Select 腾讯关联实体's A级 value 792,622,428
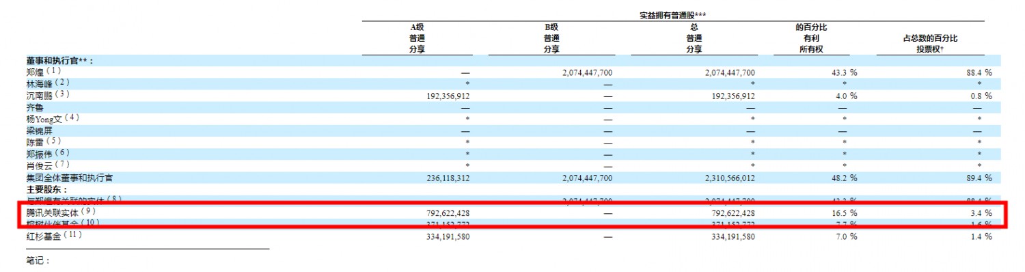 click(x=448, y=213)
